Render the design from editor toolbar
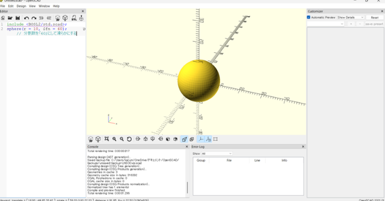385x201 pixels. 65,18
